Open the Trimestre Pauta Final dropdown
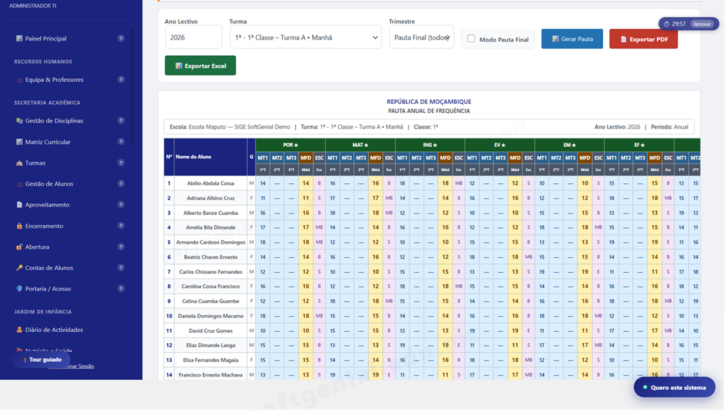Image resolution: width=728 pixels, height=414 pixels. pos(421,36)
